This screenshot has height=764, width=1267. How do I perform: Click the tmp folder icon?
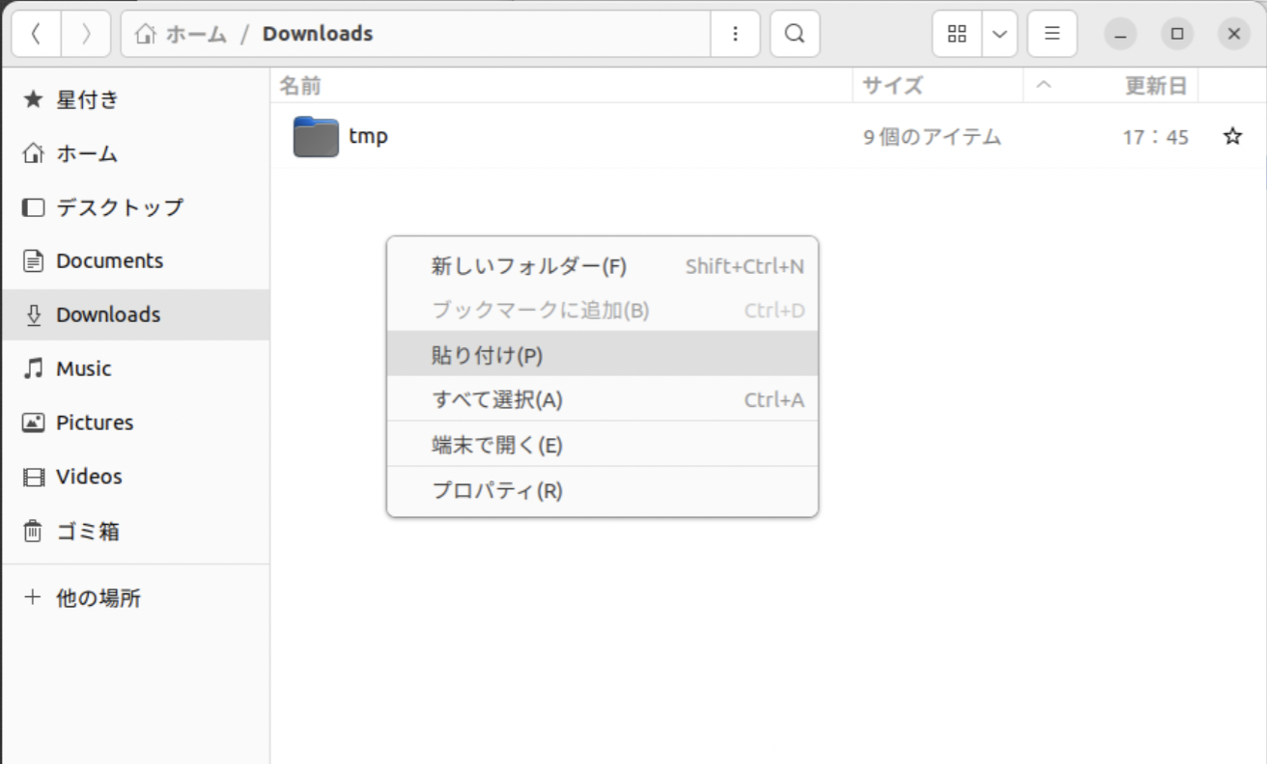[x=316, y=136]
